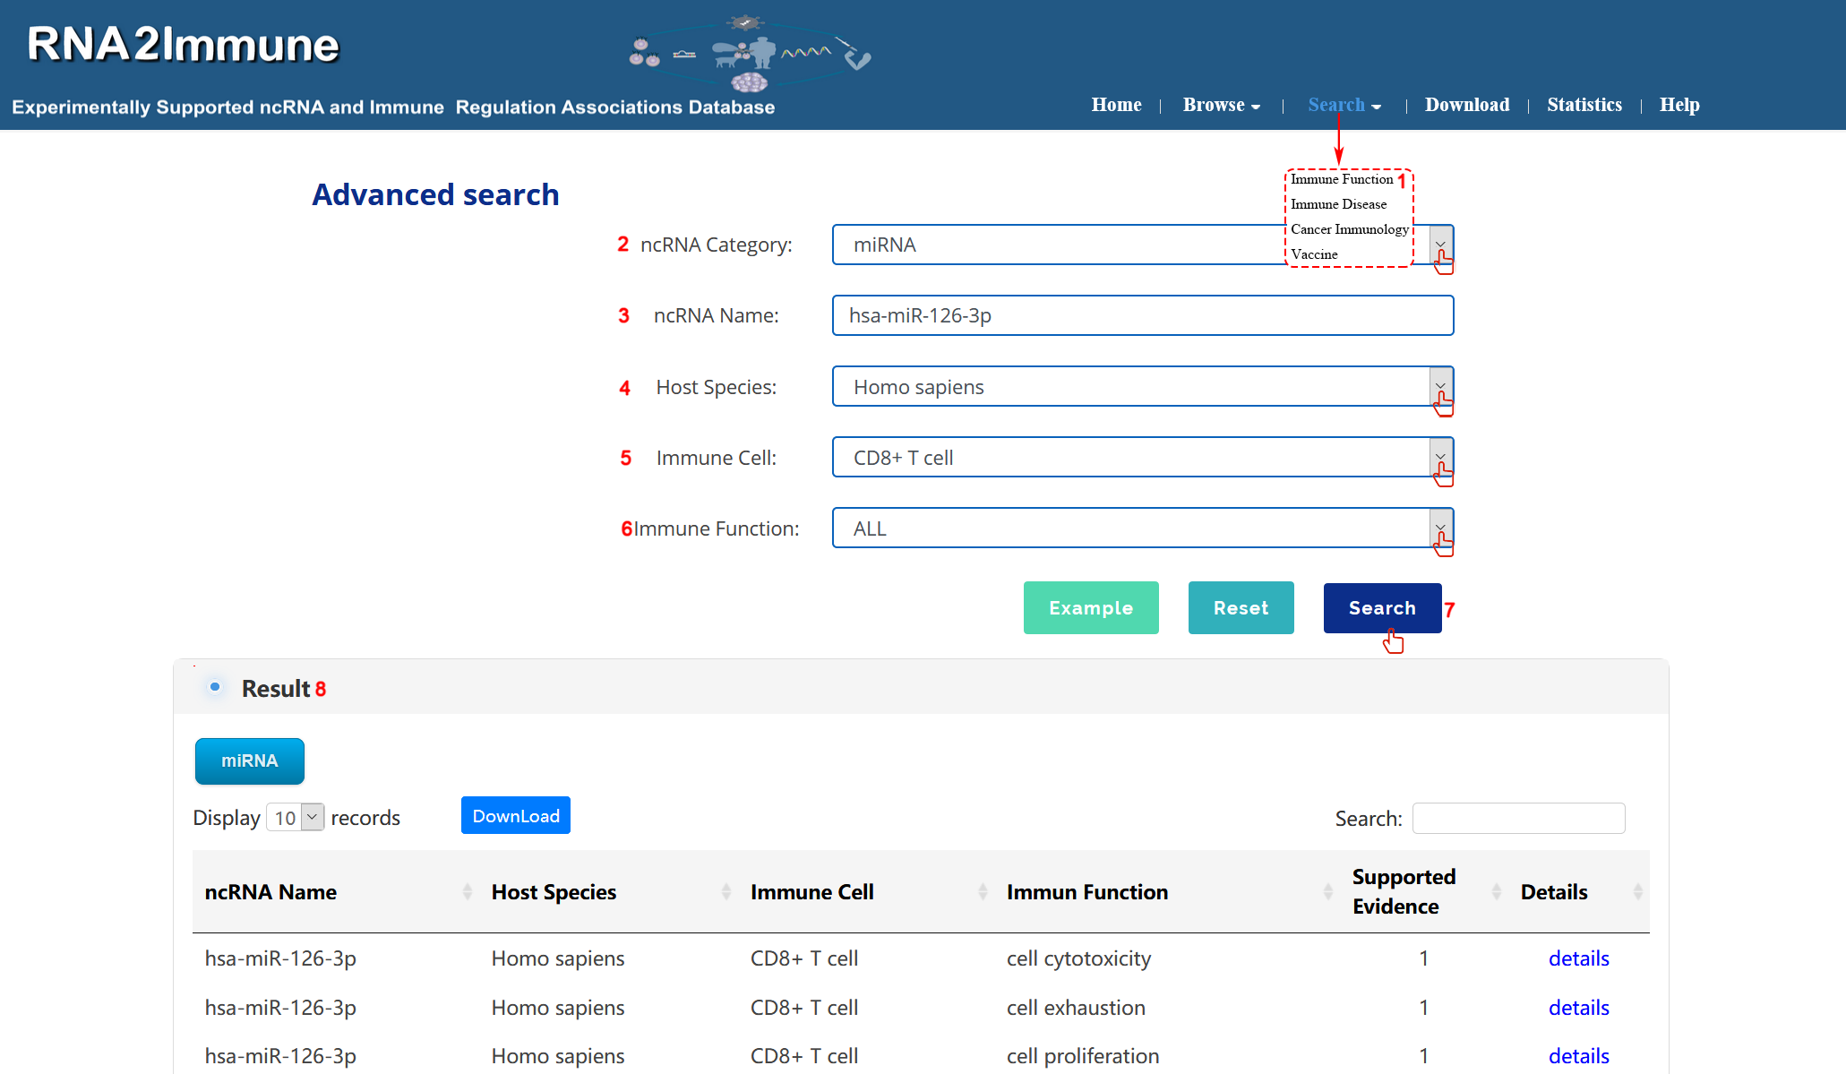Sort by Details column arrows
Screen dimensions: 1846x1074
click(1637, 891)
